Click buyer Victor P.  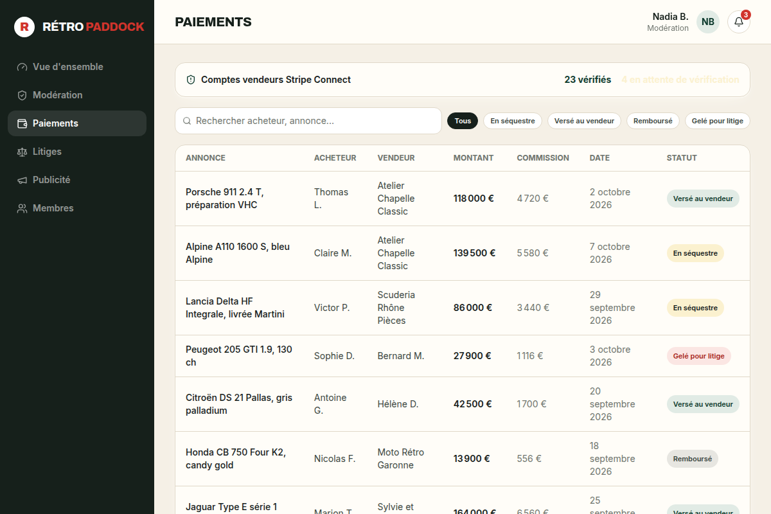click(x=332, y=308)
